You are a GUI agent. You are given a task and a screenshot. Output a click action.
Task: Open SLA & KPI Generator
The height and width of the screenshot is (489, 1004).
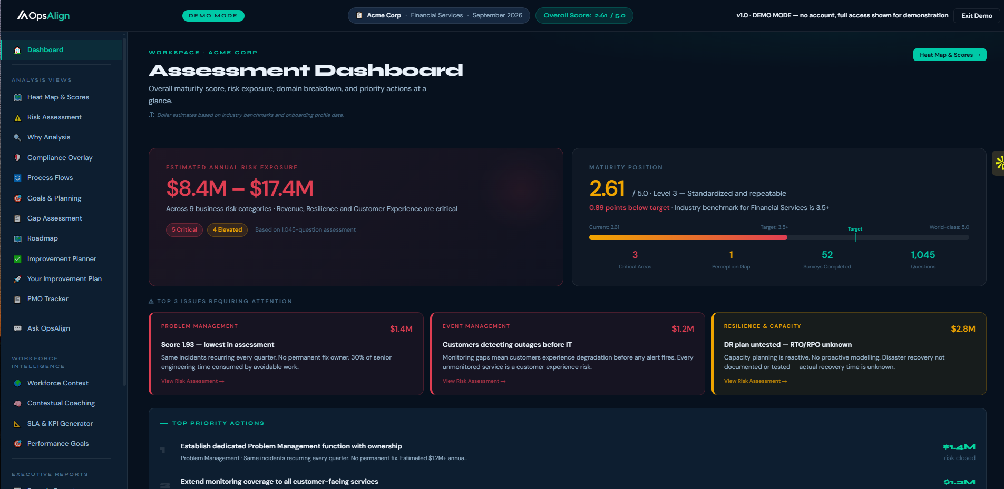(62, 424)
